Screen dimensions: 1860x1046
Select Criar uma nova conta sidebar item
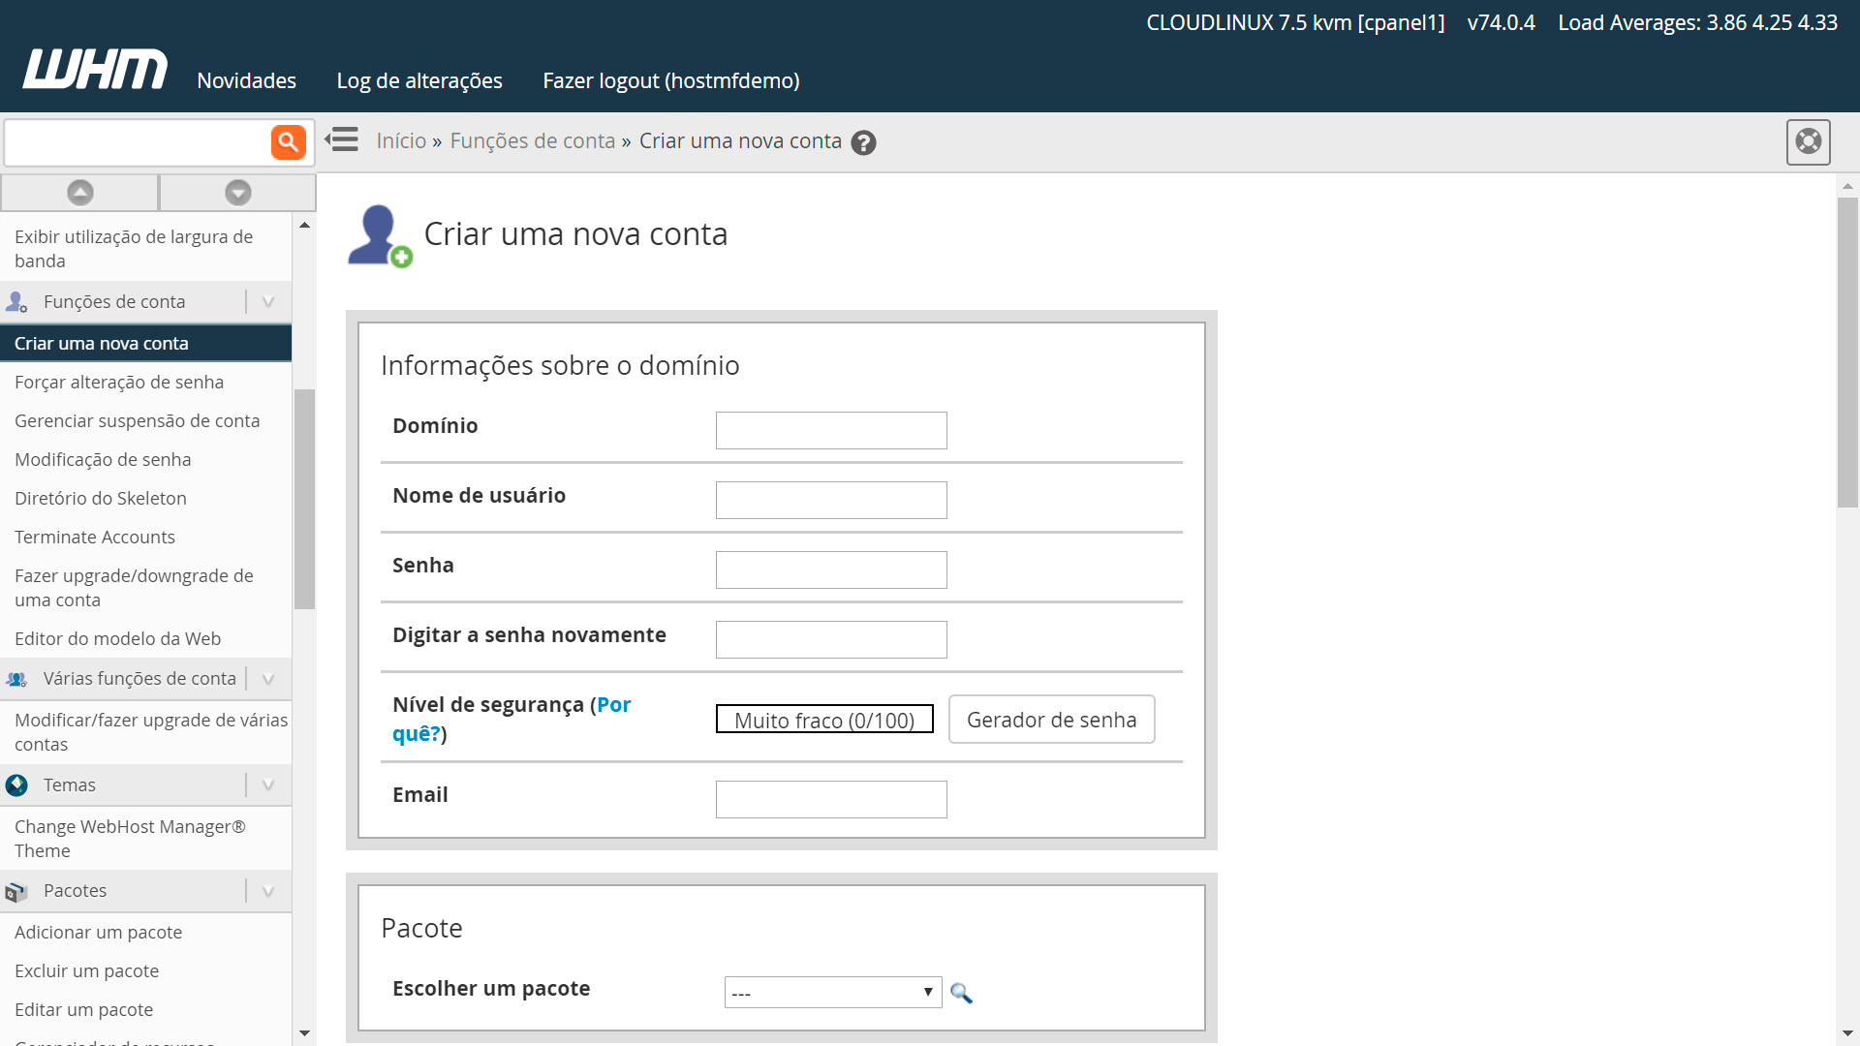(145, 343)
